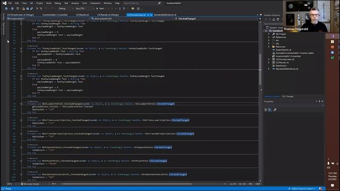340x191 pixels.
Task: Click the navigate backward toolbar icon
Action: [6, 8]
